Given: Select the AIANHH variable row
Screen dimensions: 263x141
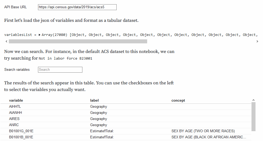Looking at the screenshot, I should click(126, 113).
